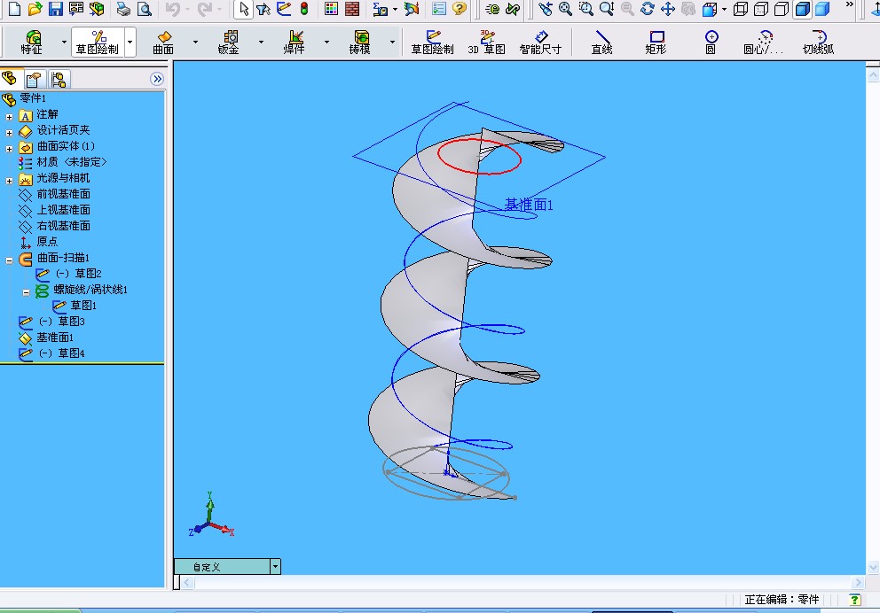Activate the select arrow cursor tool
This screenshot has height=613, width=880.
coord(244,8)
